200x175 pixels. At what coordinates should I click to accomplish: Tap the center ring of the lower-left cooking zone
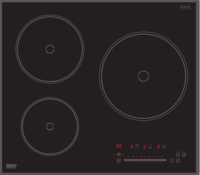50,127
